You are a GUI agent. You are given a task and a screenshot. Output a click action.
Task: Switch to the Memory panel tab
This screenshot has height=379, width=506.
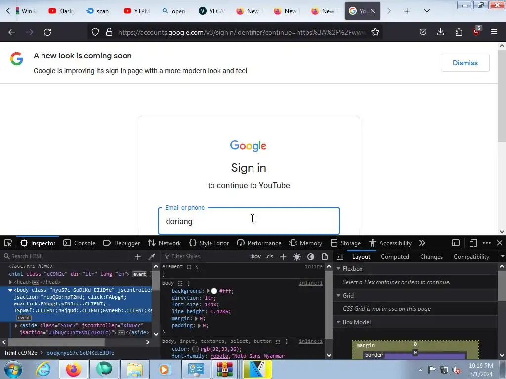coord(305,243)
